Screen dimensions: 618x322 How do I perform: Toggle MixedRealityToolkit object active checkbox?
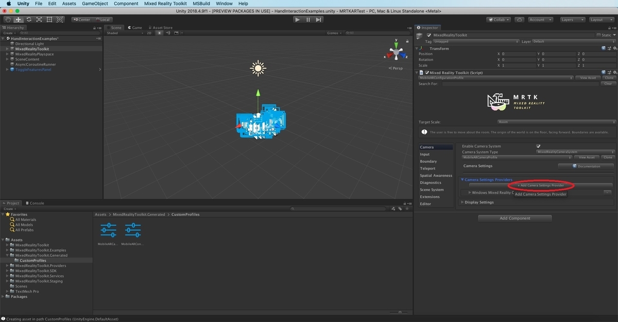pos(428,35)
